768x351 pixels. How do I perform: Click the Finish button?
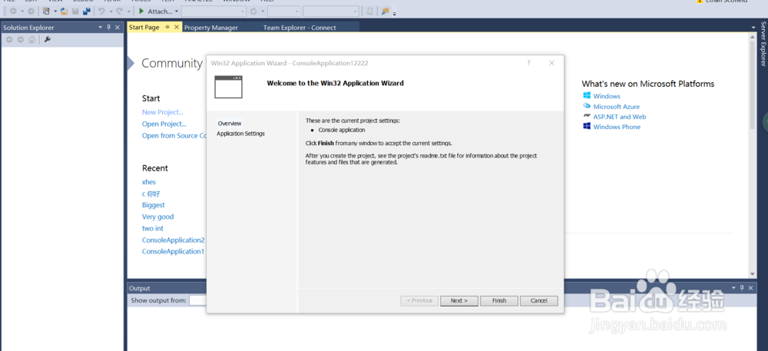coord(499,300)
